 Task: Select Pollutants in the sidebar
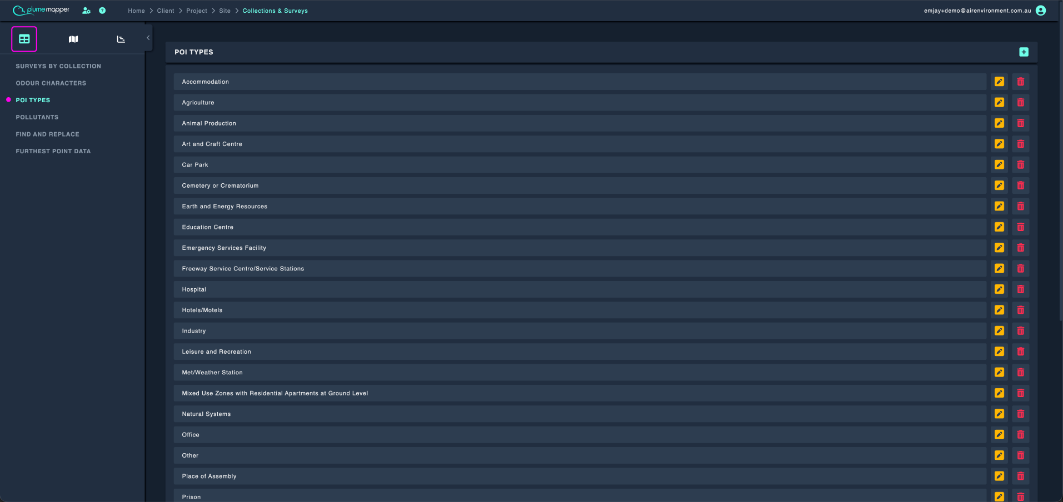[x=37, y=117]
